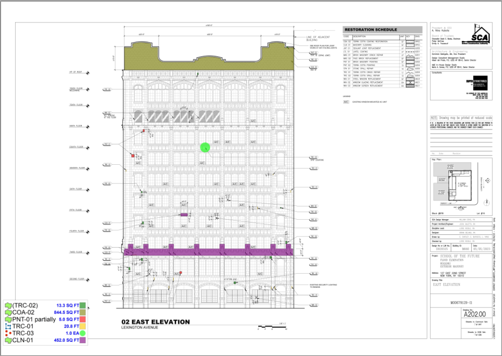Screen dimensions: 502x356
Task: Click the Restoration Schedule table header
Action: (382, 29)
